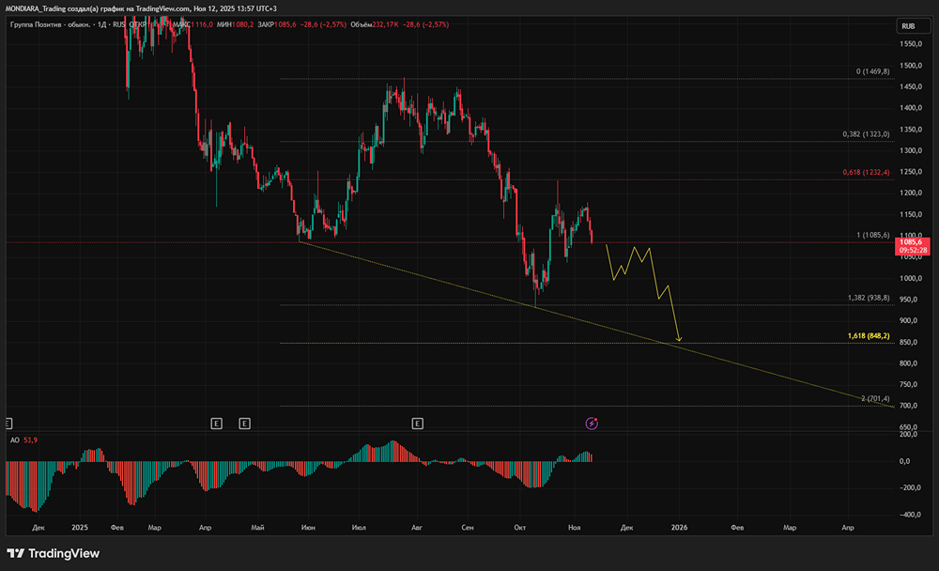
Task: Click the TradingView logo in the footer
Action: coord(54,553)
